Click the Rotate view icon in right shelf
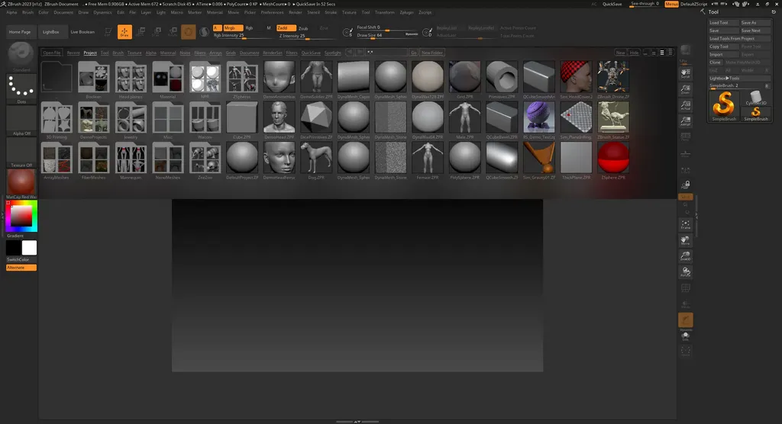Screen dimensions: 782x424 (x=686, y=272)
